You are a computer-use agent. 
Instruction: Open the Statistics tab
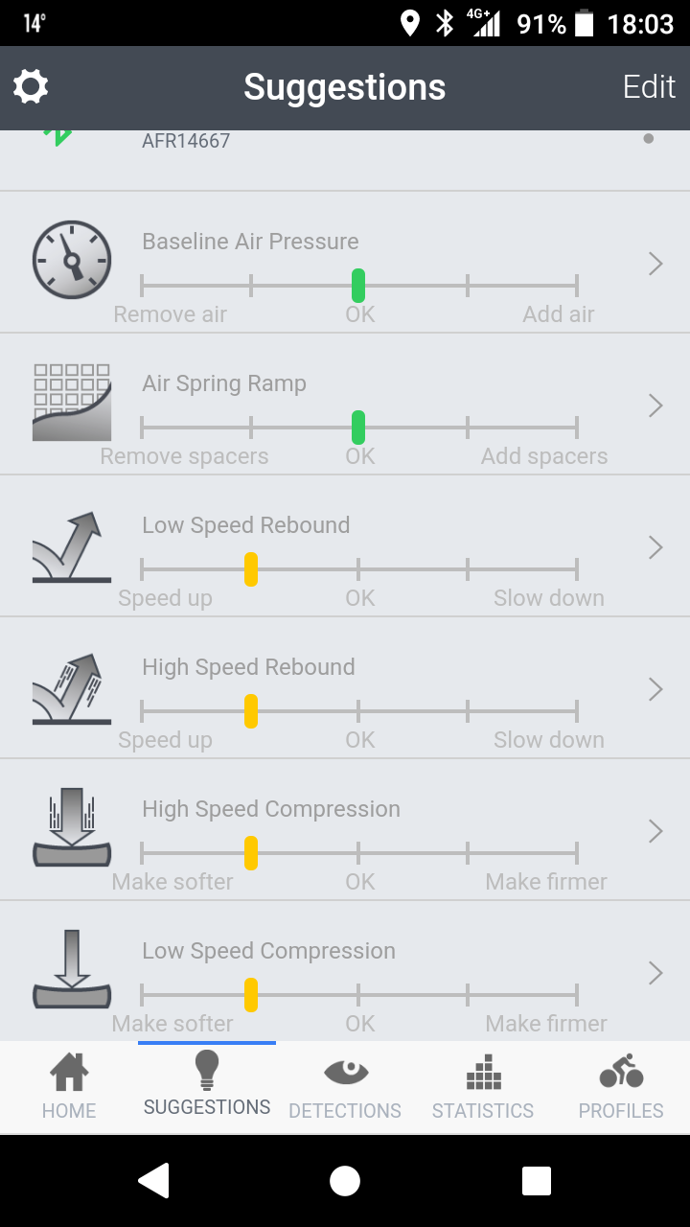pyautogui.click(x=483, y=1086)
